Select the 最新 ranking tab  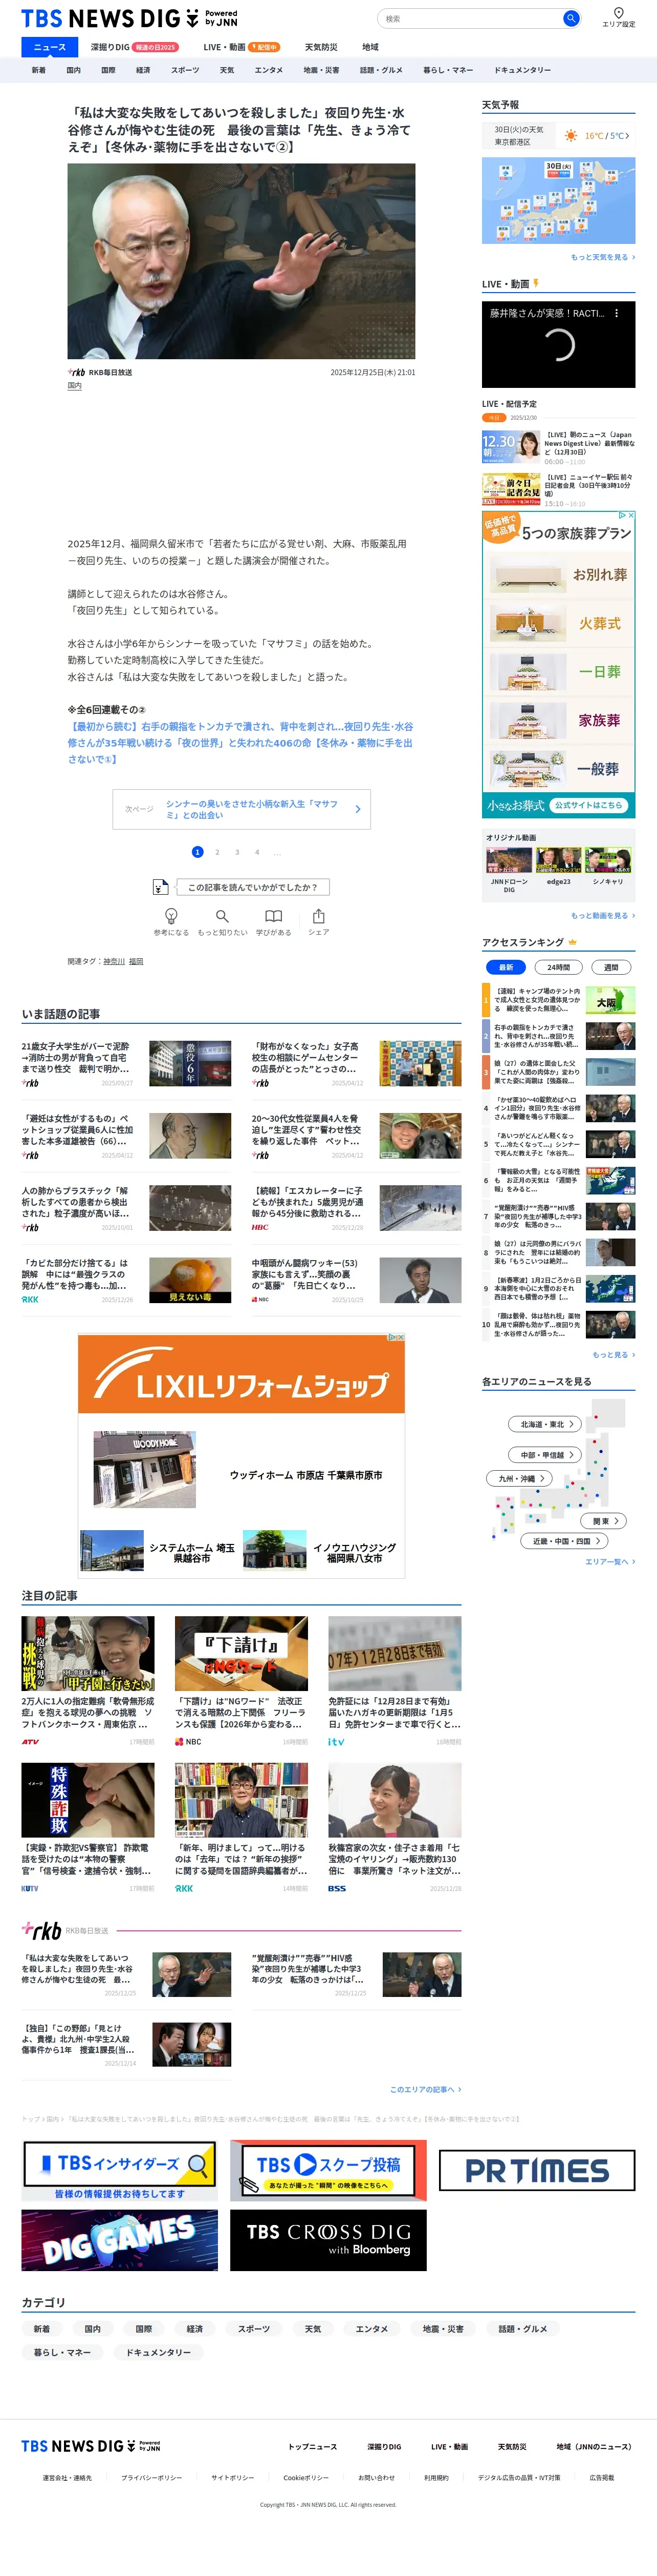click(505, 967)
